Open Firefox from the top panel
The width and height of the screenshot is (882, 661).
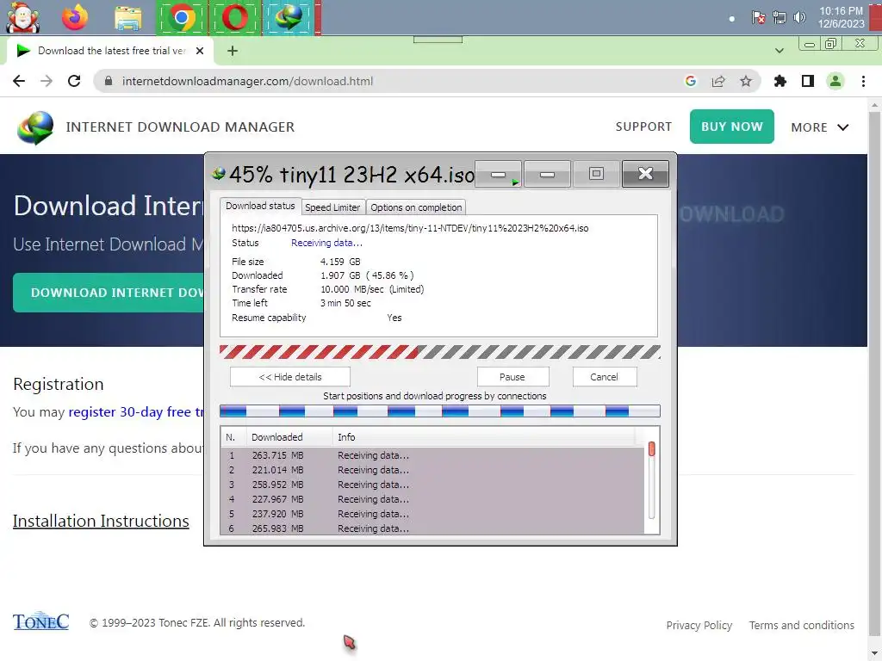(x=75, y=17)
